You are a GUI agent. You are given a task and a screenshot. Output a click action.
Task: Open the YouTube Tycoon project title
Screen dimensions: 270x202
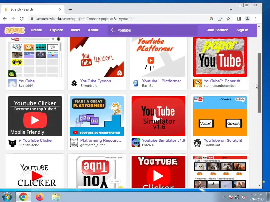95,81
